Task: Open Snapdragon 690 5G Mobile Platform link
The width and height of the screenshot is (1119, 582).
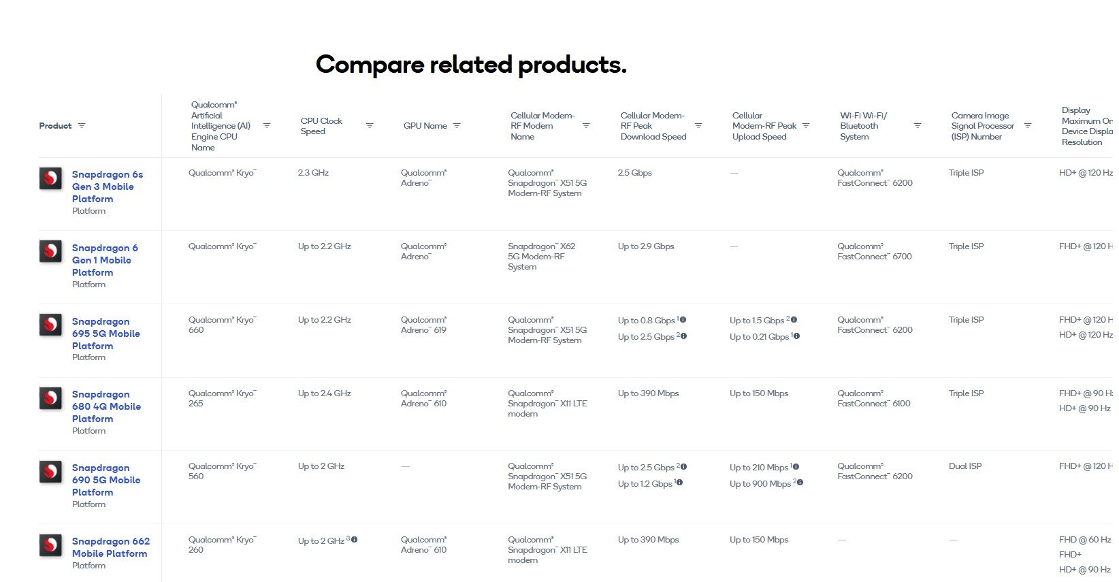Action: (106, 480)
